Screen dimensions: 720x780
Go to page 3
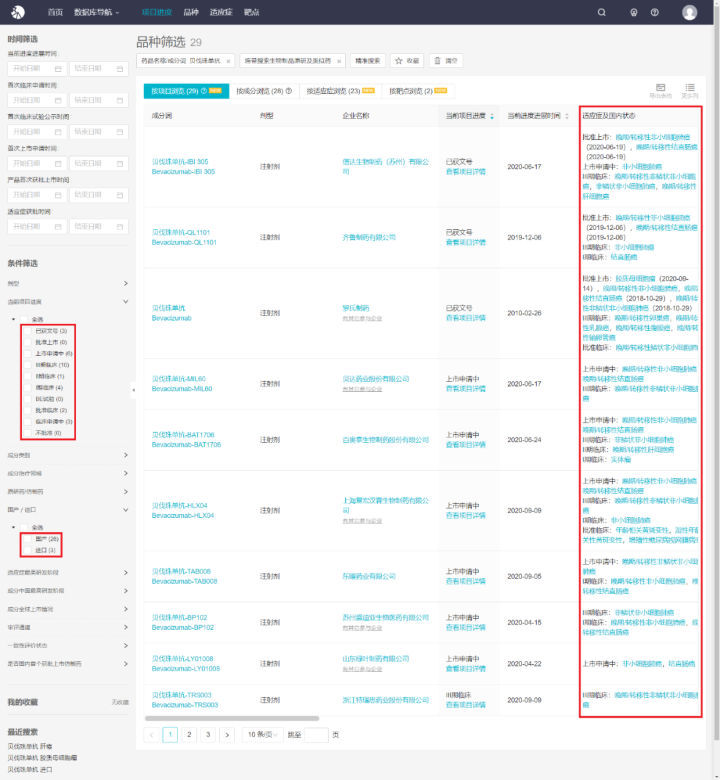coord(208,735)
